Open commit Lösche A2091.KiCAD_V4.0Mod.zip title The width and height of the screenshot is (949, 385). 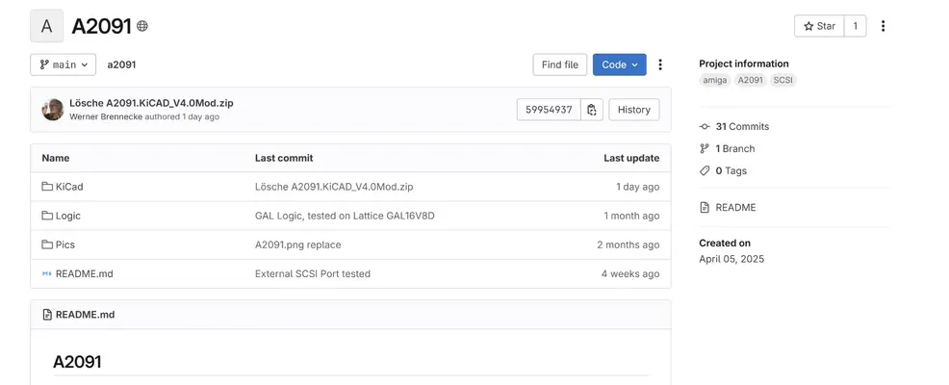click(x=151, y=103)
